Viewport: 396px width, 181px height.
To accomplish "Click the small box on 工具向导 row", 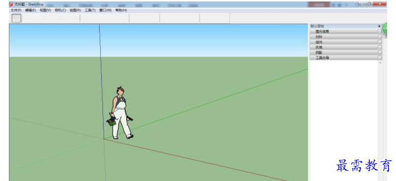I will (x=380, y=58).
